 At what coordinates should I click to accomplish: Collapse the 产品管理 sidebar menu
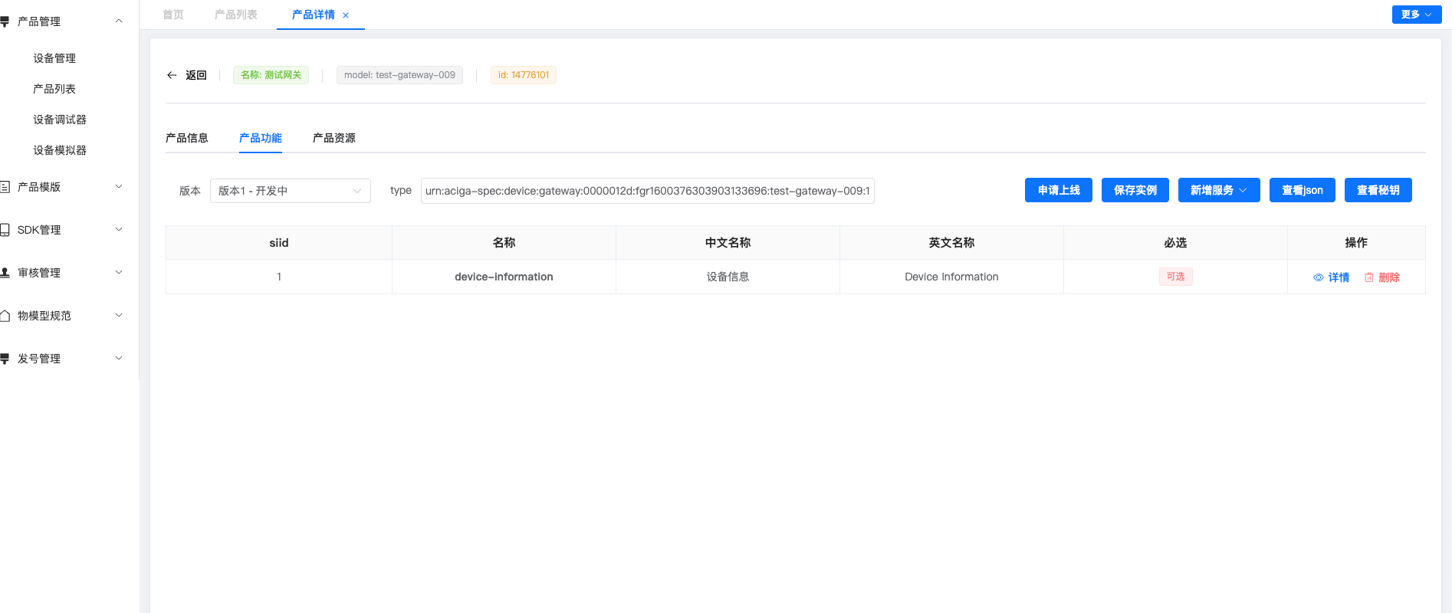(x=118, y=21)
